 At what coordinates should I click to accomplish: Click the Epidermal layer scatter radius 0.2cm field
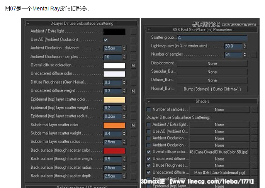[x=113, y=117]
